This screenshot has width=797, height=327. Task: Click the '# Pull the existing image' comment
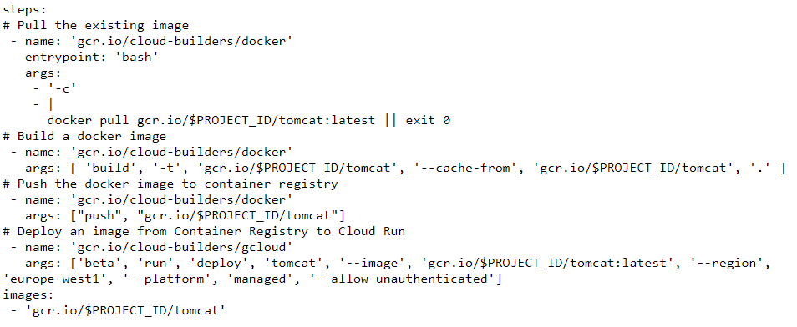[96, 25]
